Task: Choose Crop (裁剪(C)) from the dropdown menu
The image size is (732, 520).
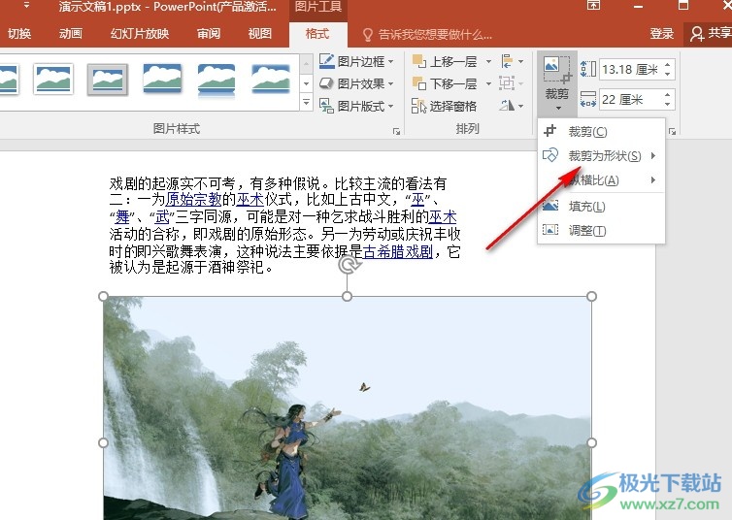Action: pyautogui.click(x=601, y=132)
